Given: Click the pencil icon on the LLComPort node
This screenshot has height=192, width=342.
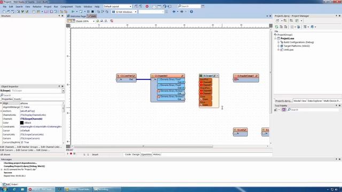Looking at the screenshot, I should point(134,76).
